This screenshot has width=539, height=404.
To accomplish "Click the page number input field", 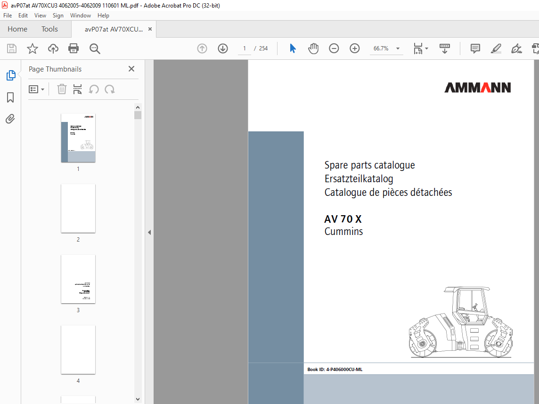I will pyautogui.click(x=245, y=48).
